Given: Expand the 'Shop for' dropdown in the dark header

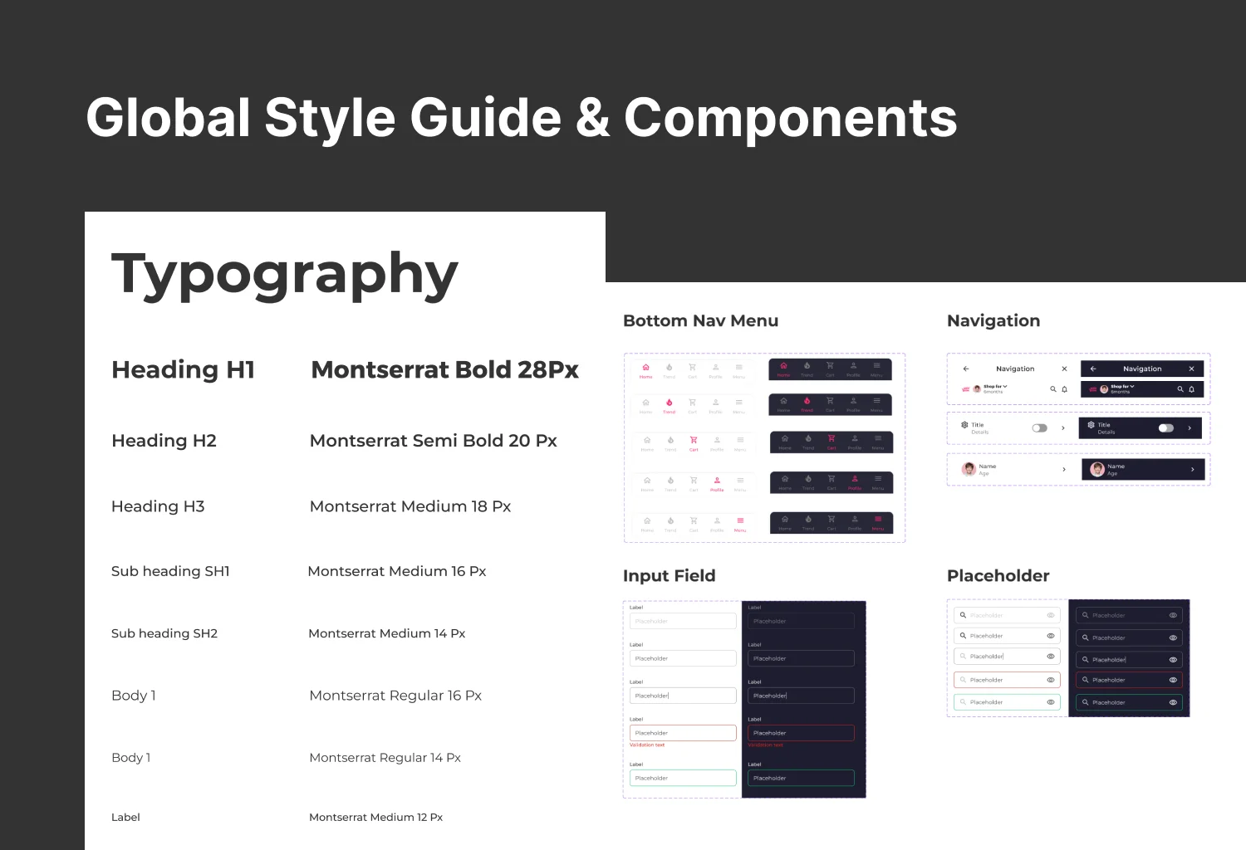Looking at the screenshot, I should pos(1122,386).
